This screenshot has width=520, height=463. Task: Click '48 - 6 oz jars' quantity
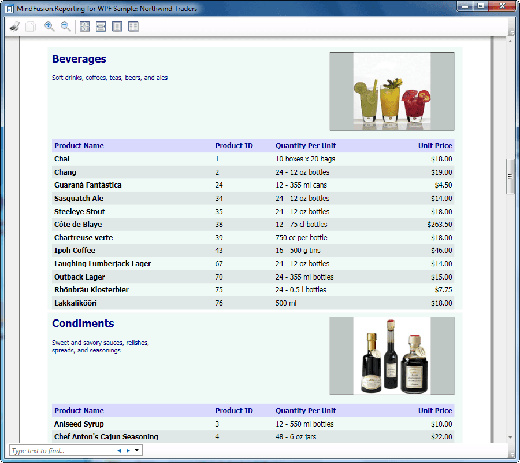pos(296,437)
